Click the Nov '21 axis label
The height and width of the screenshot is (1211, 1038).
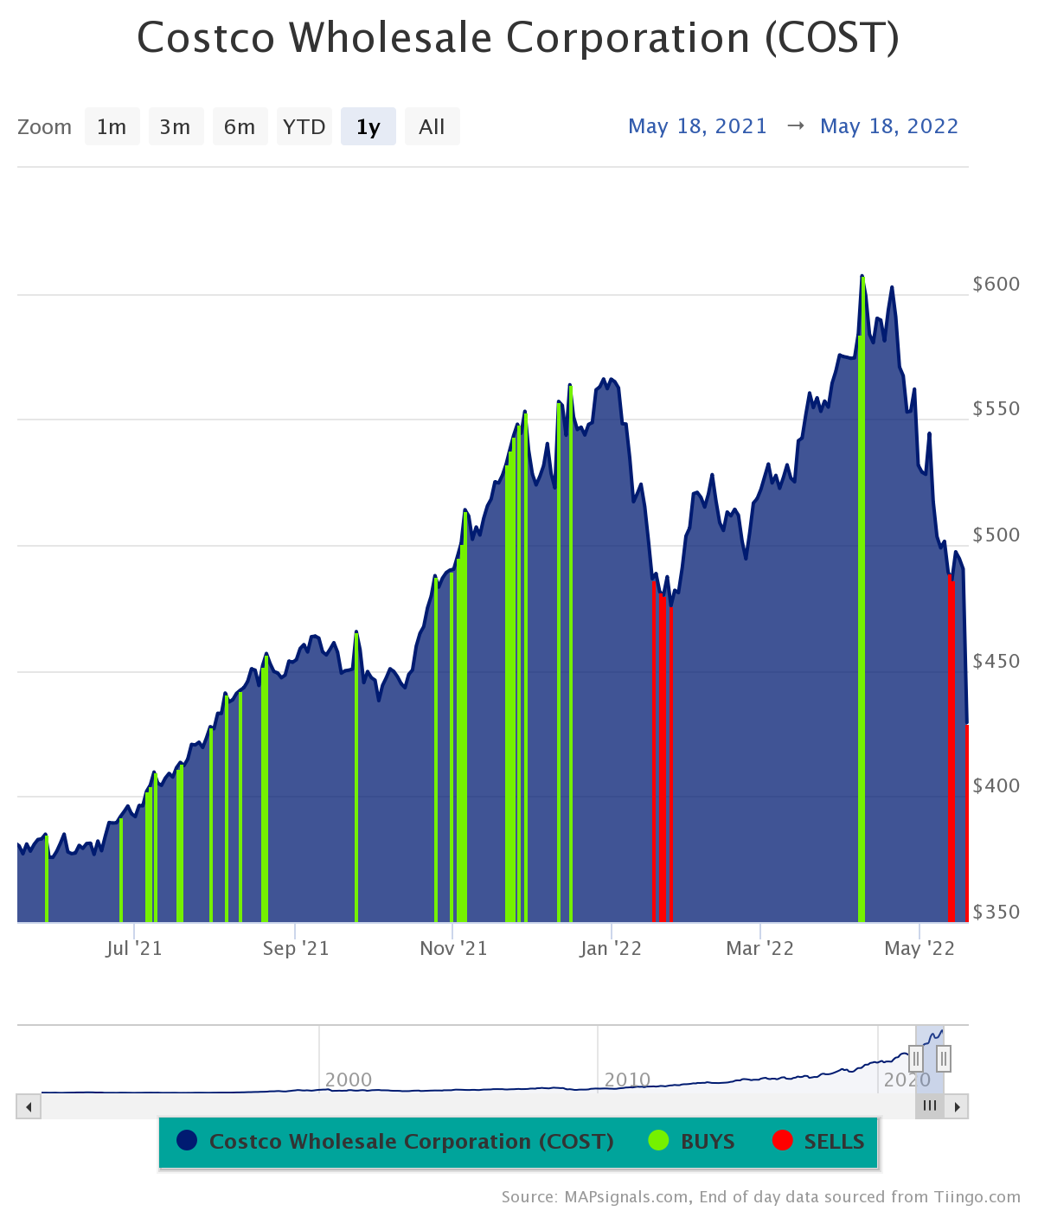[x=453, y=948]
